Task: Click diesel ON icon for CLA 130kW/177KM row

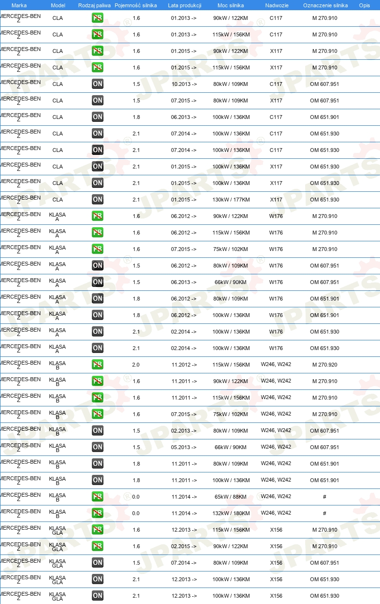Action: click(x=97, y=200)
